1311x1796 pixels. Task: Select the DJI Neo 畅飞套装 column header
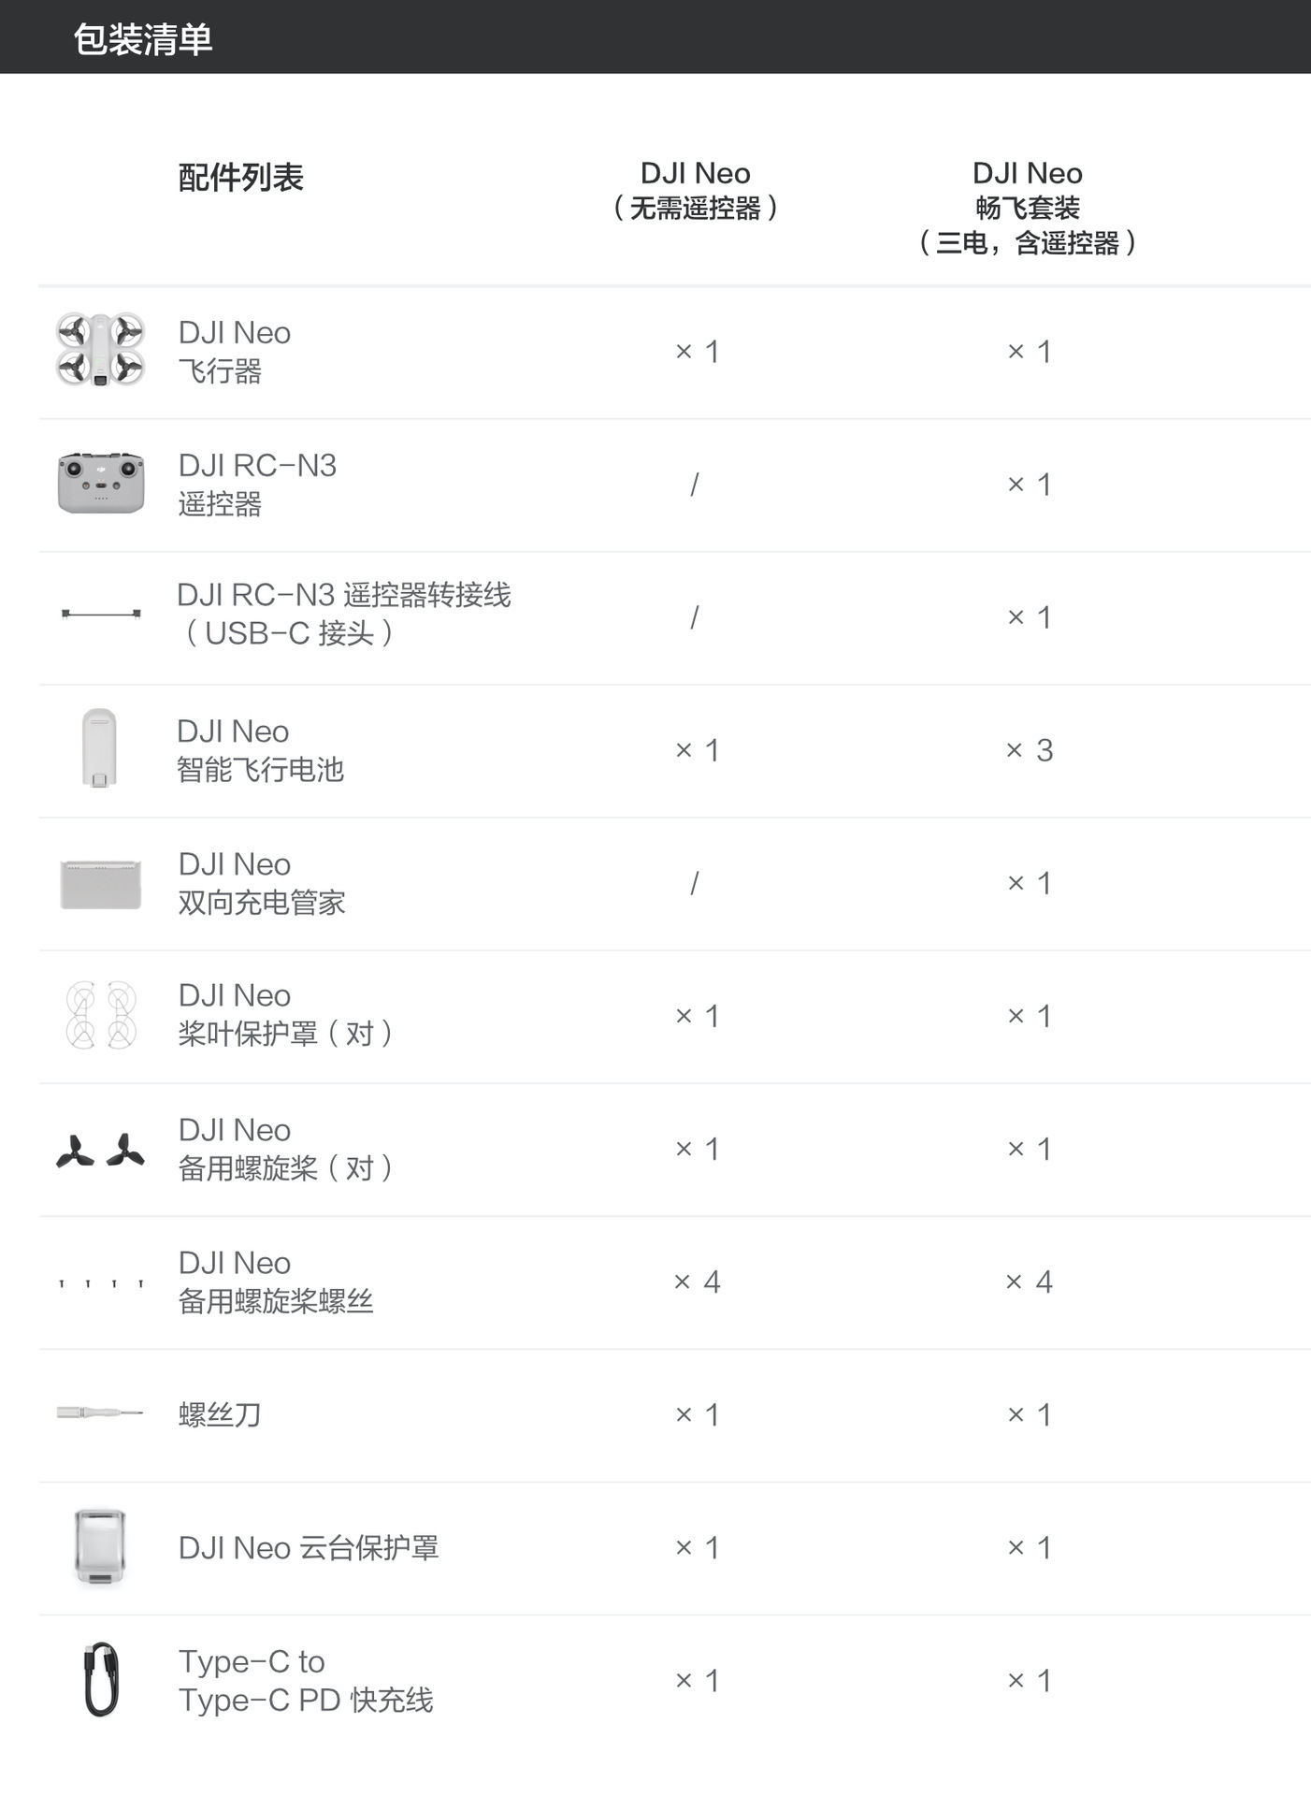point(1027,208)
